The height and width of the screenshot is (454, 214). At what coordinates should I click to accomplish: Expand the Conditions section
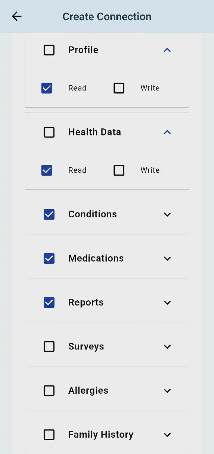tap(167, 214)
